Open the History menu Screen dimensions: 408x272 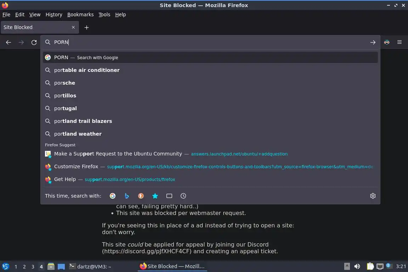[x=54, y=15]
